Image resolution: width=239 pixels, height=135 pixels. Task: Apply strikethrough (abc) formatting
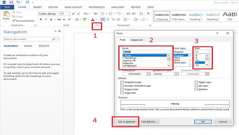coord(59,20)
